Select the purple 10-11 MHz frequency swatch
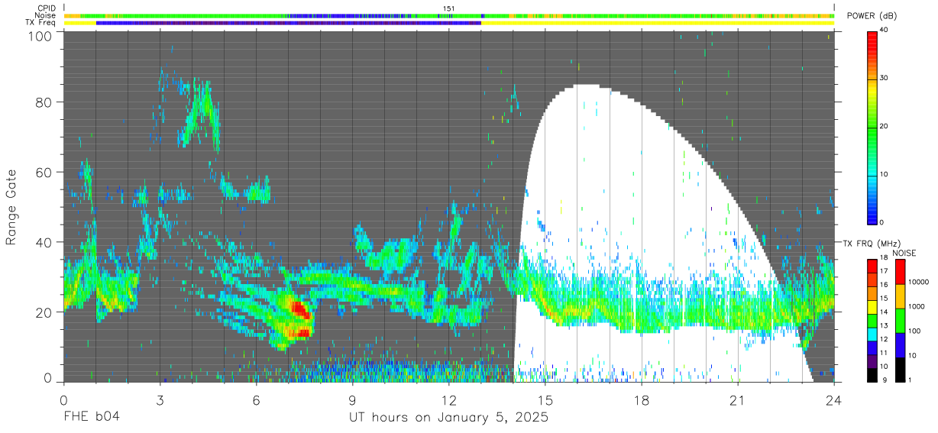Viewport: 938px width, 433px height. (872, 361)
